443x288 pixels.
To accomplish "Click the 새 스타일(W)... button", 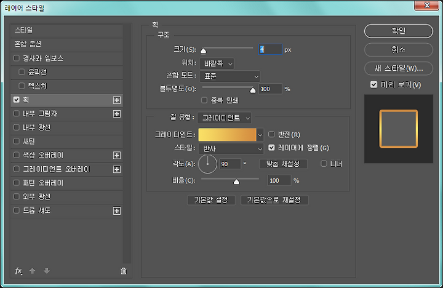I will 398,68.
